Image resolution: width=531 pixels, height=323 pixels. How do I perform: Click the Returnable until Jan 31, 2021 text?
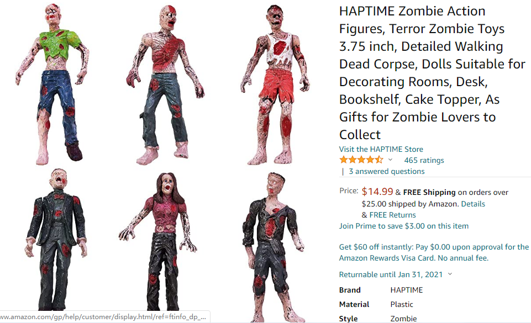coord(391,274)
